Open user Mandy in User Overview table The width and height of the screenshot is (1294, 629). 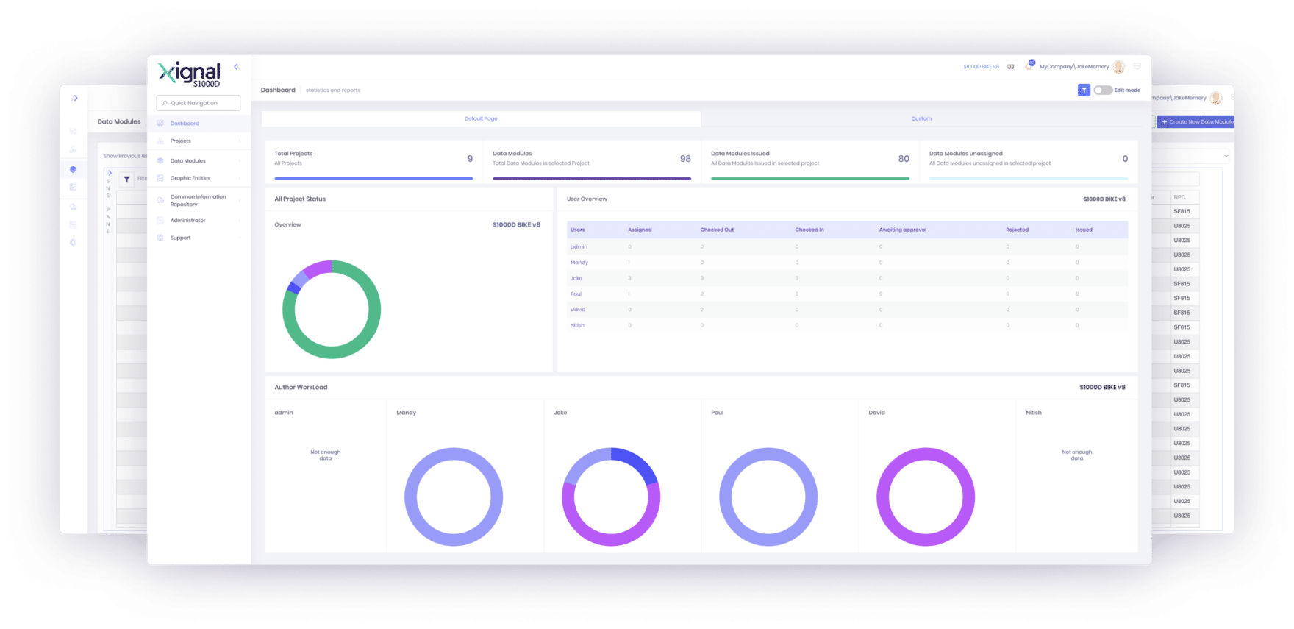[579, 263]
